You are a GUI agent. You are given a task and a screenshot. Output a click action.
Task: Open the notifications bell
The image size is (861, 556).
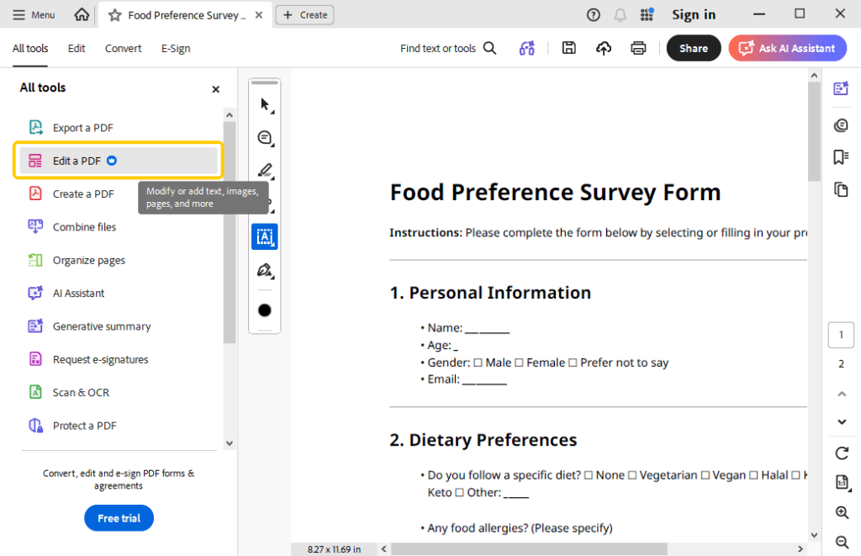click(620, 15)
